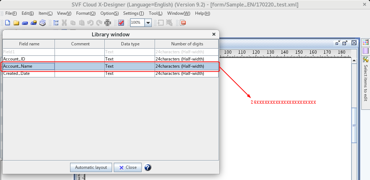Image resolution: width=370 pixels, height=180 pixels.
Task: Click the Automatic layout button
Action: click(91, 167)
